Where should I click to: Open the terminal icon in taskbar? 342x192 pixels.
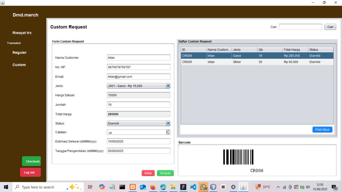[x=122, y=187]
